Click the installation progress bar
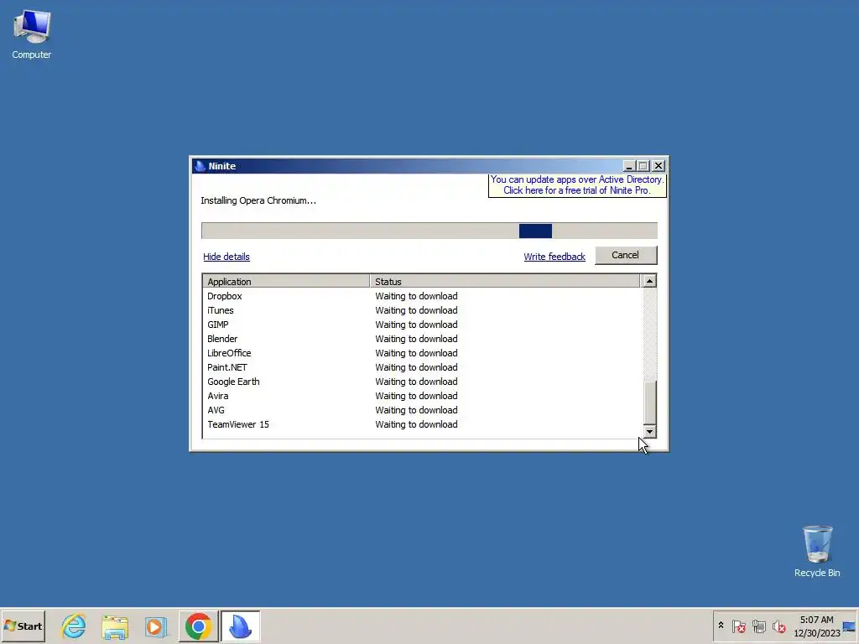This screenshot has width=859, height=644. point(429,231)
